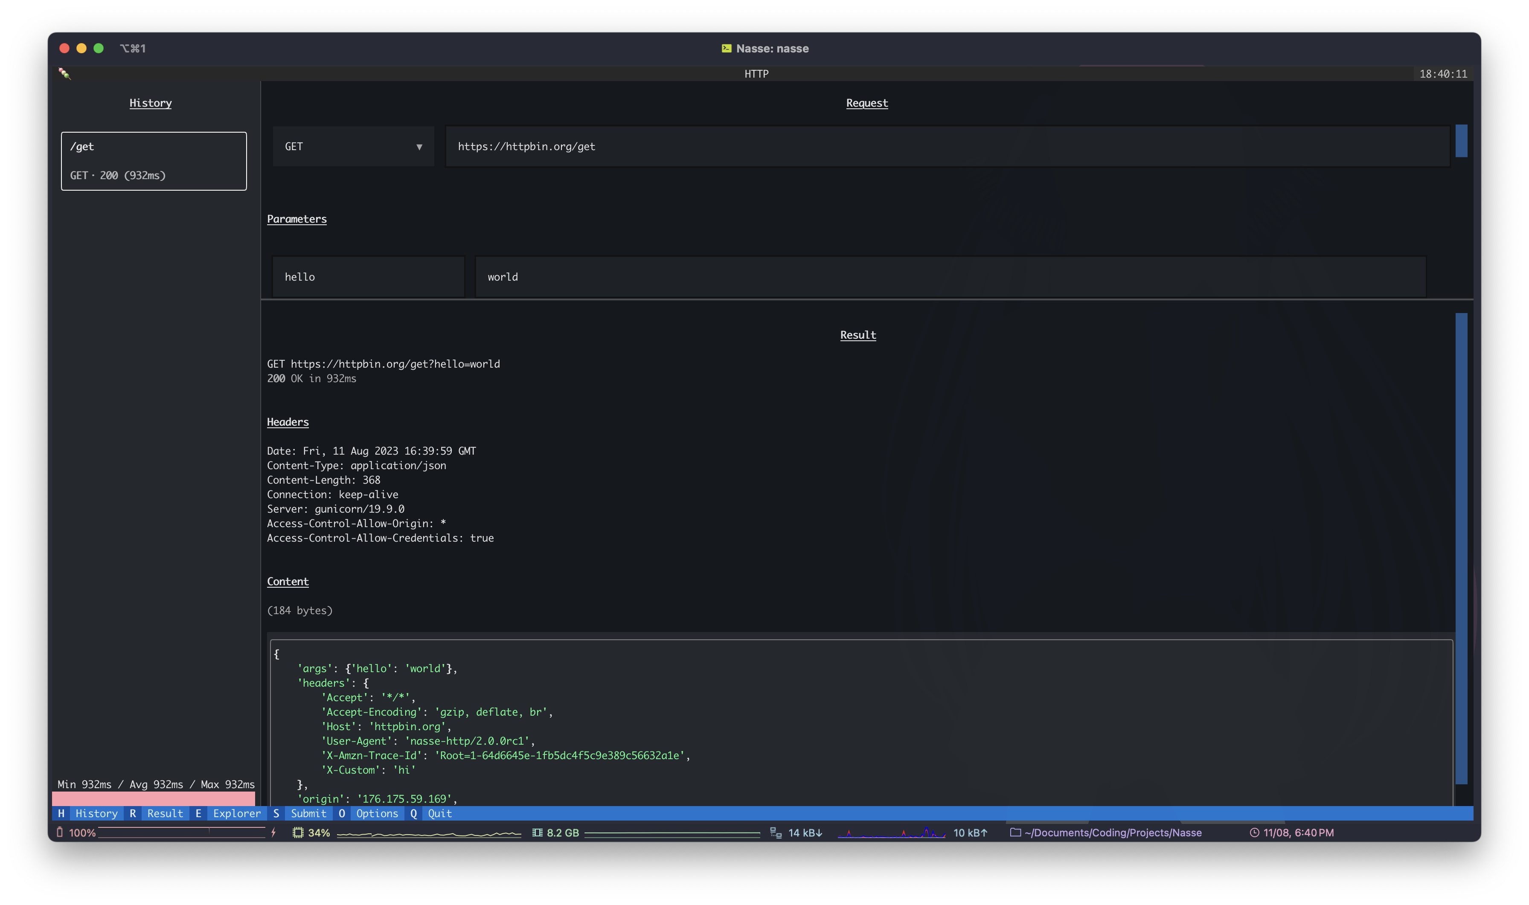
Task: Open Options from the footer
Action: pos(376,814)
